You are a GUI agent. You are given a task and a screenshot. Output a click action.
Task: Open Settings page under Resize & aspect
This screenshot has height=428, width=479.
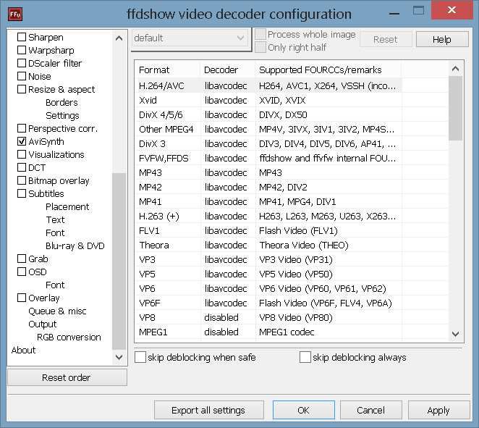point(62,116)
